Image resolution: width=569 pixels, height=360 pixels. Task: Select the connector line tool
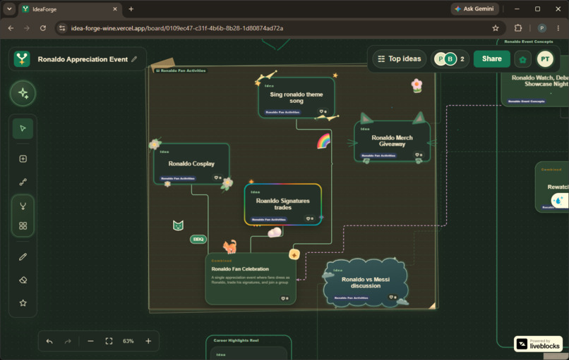pos(23,182)
